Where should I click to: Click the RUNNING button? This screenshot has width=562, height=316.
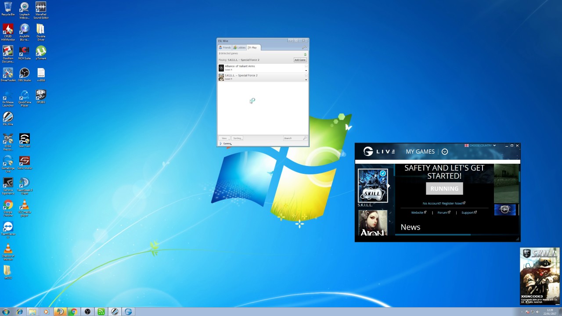[x=444, y=189]
